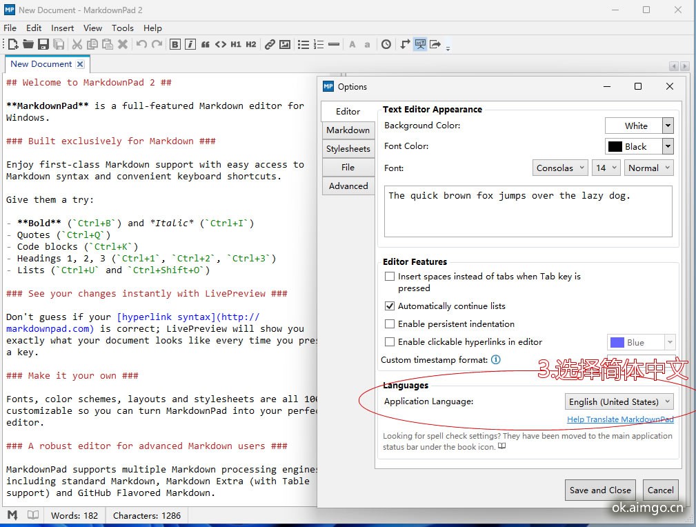Viewport: 696px width, 527px height.
Task: Open the Application Language dropdown
Action: pyautogui.click(x=619, y=401)
